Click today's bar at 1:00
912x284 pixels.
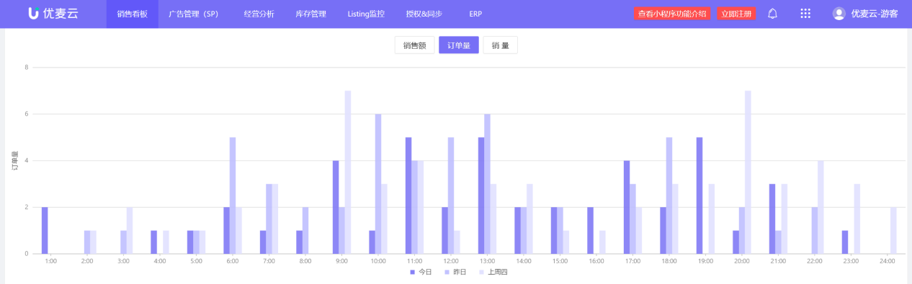tap(45, 230)
